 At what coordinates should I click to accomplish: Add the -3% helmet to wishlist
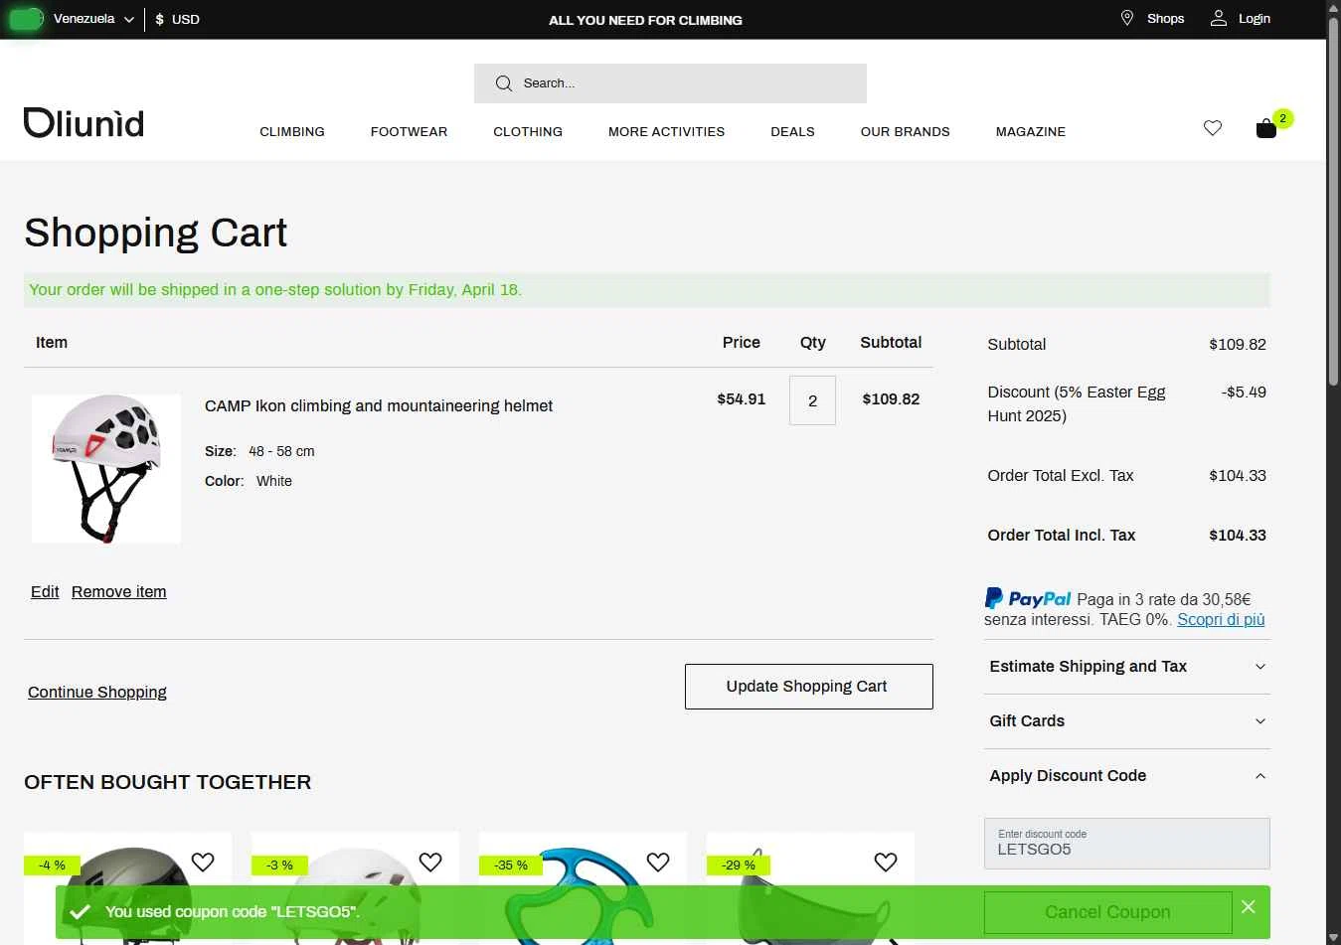[430, 862]
